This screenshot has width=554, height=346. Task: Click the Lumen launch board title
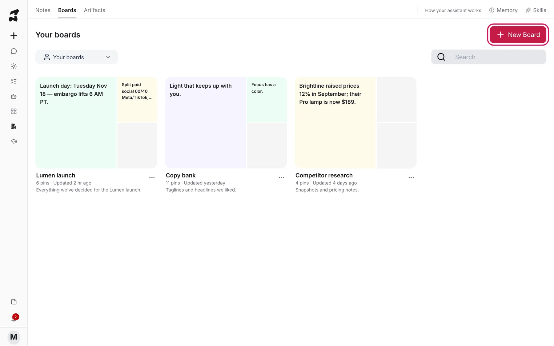[x=56, y=175]
